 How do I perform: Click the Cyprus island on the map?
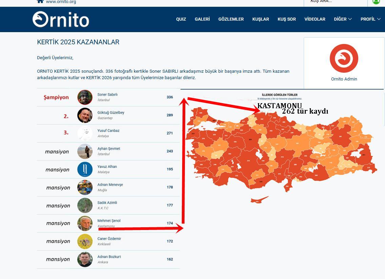pos(258,201)
